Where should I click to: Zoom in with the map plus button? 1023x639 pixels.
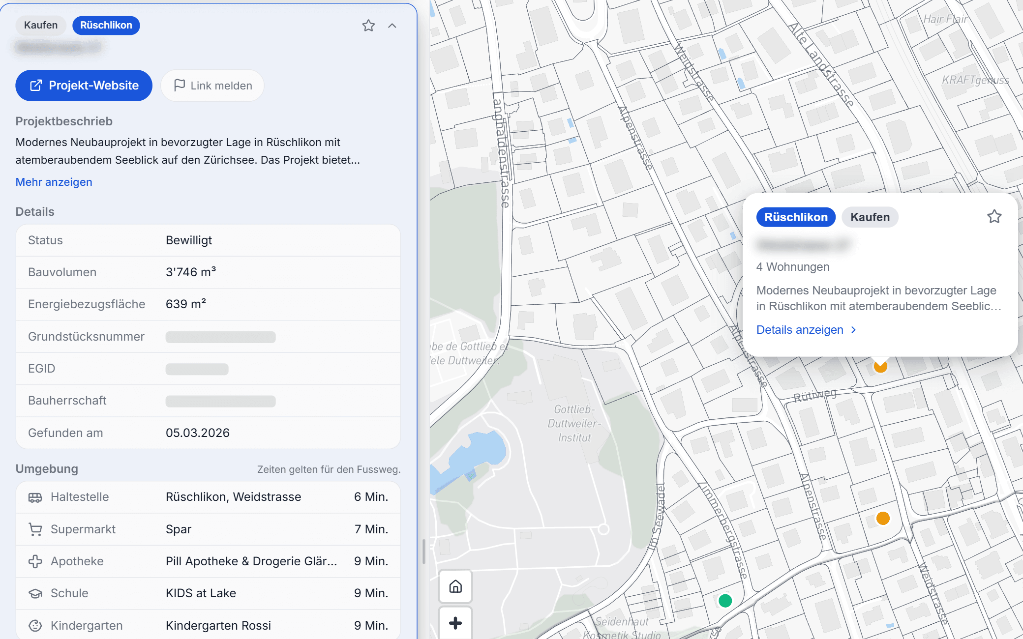pos(455,623)
